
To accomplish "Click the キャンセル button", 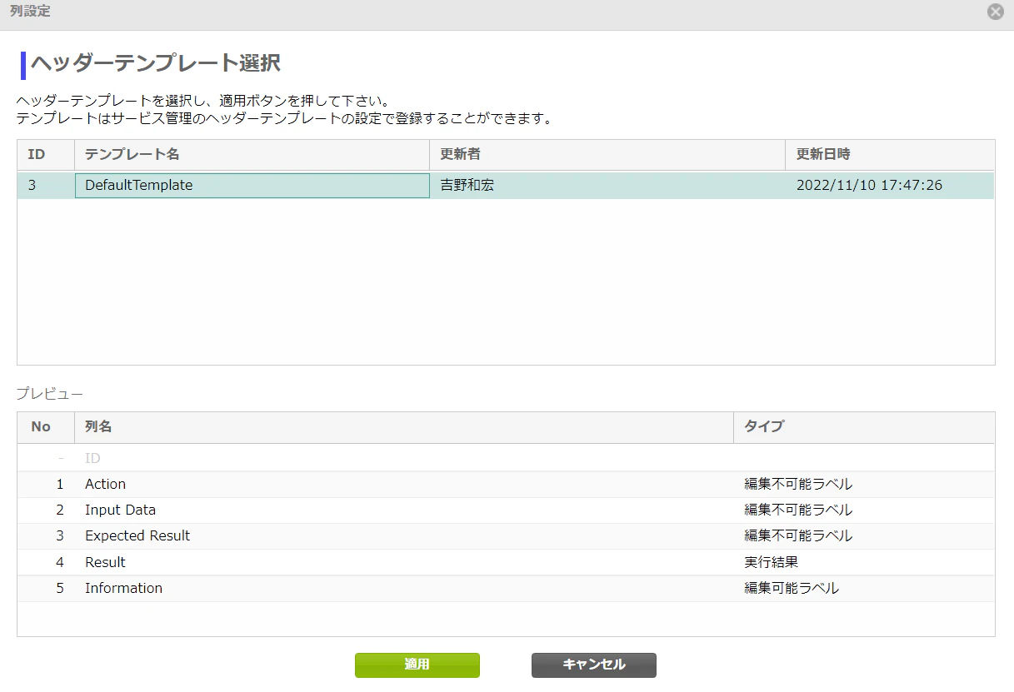I will tap(594, 665).
